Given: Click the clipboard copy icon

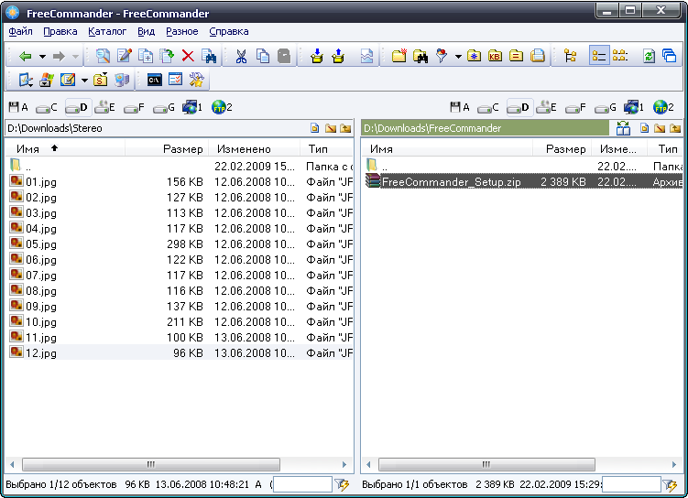Looking at the screenshot, I should point(262,56).
